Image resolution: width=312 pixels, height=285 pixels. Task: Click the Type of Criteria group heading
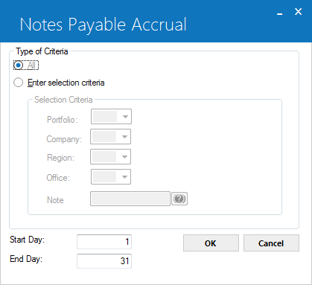tap(42, 51)
